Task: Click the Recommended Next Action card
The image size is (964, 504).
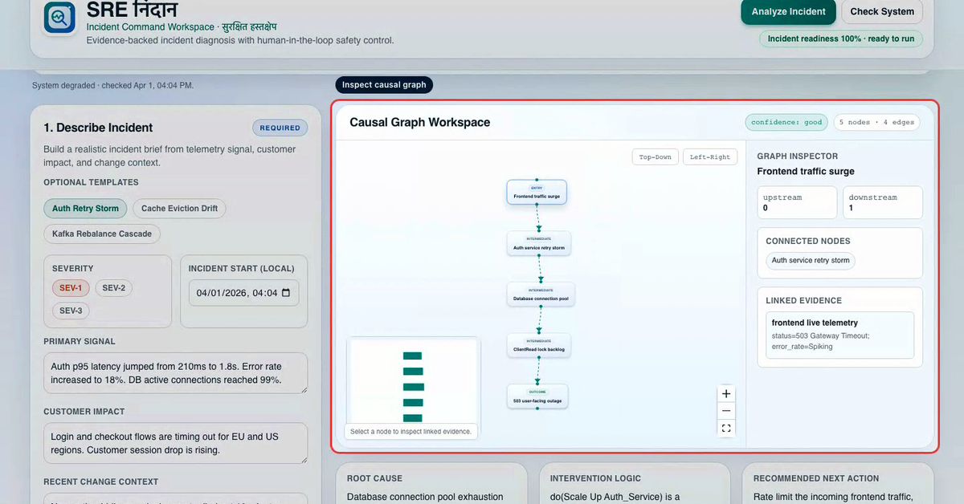Action: [839, 484]
